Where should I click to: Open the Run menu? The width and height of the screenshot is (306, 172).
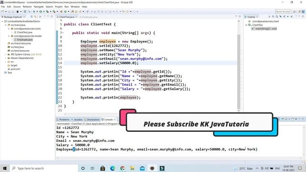coord(66,7)
